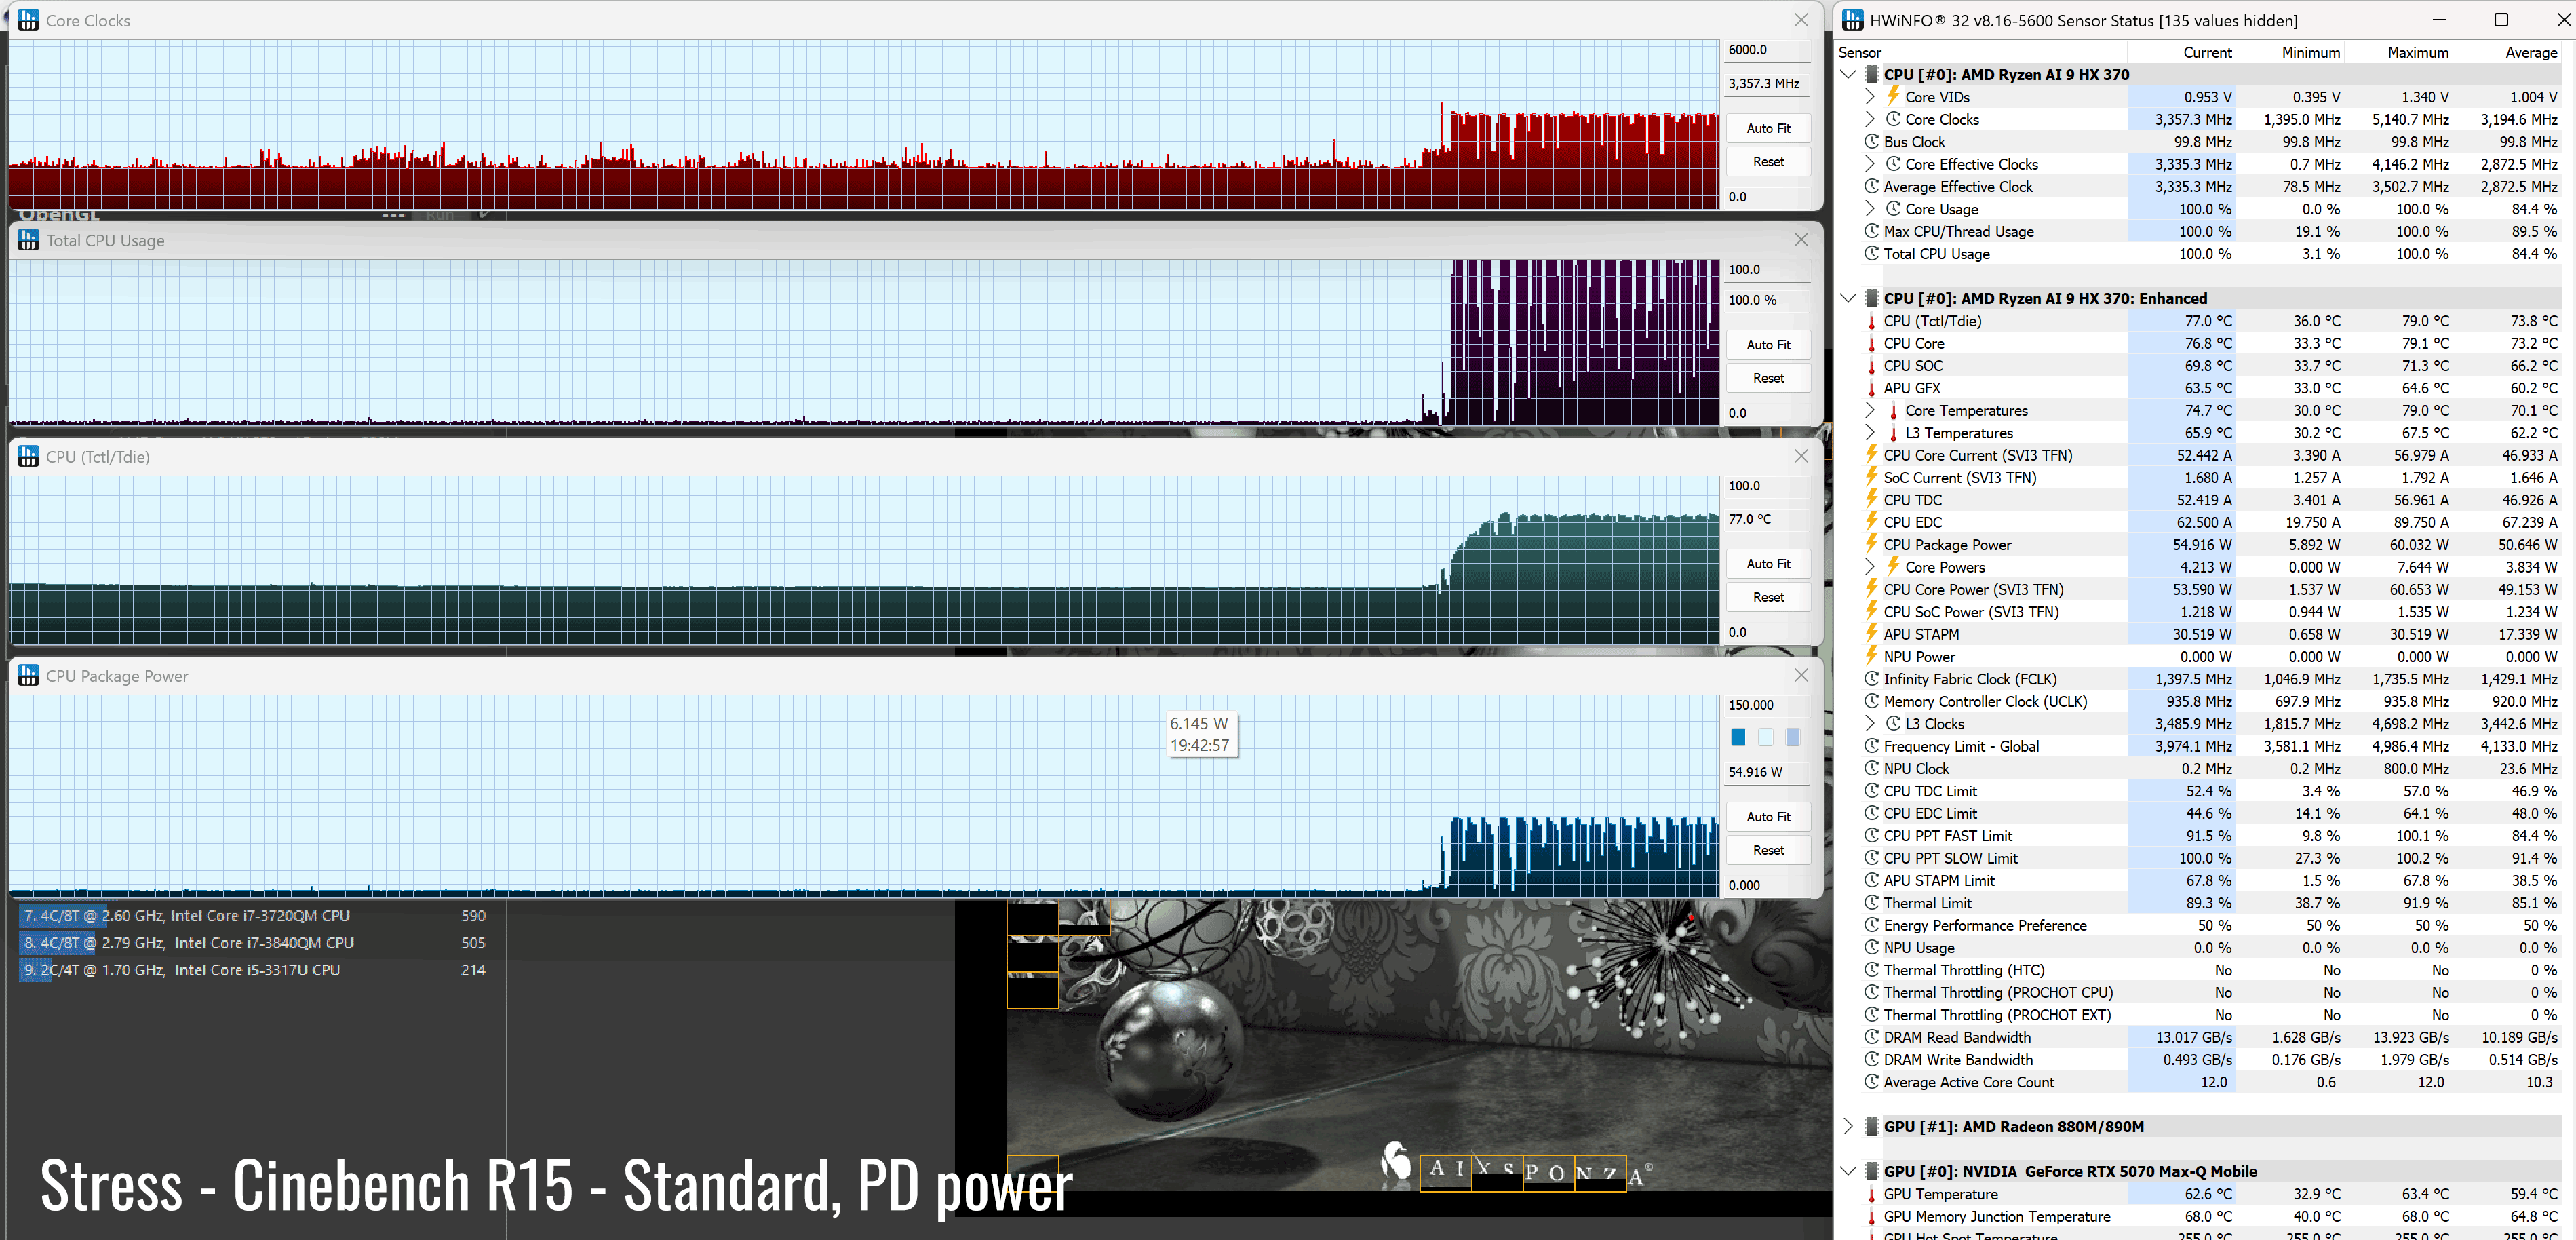
Task: Collapse the CPU [#0] AMD Ryzen AI 9 HX 370 group
Action: [x=1848, y=74]
